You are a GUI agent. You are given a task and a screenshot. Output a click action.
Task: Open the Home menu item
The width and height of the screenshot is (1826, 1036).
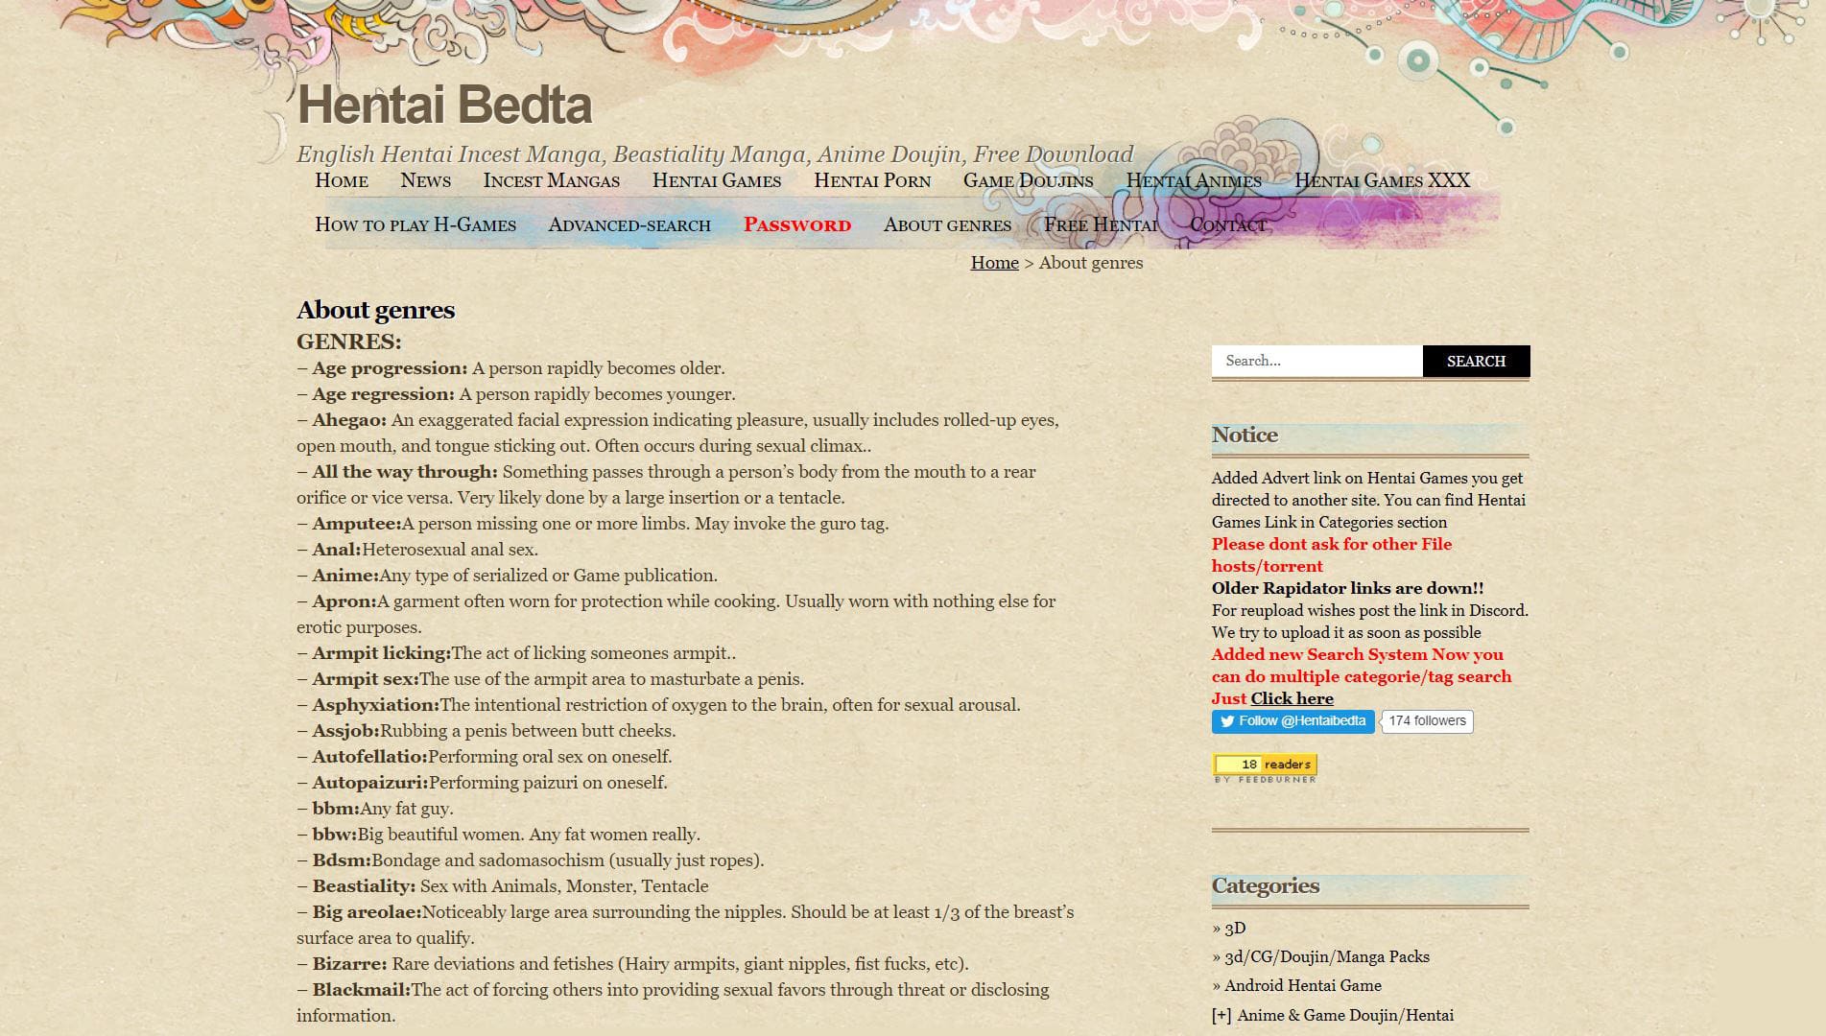pyautogui.click(x=342, y=180)
